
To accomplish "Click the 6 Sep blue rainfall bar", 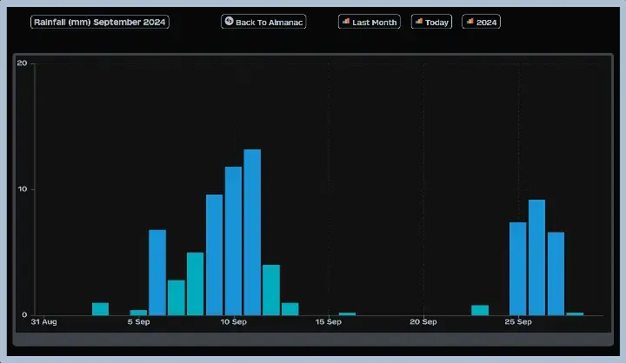I will 157,272.
